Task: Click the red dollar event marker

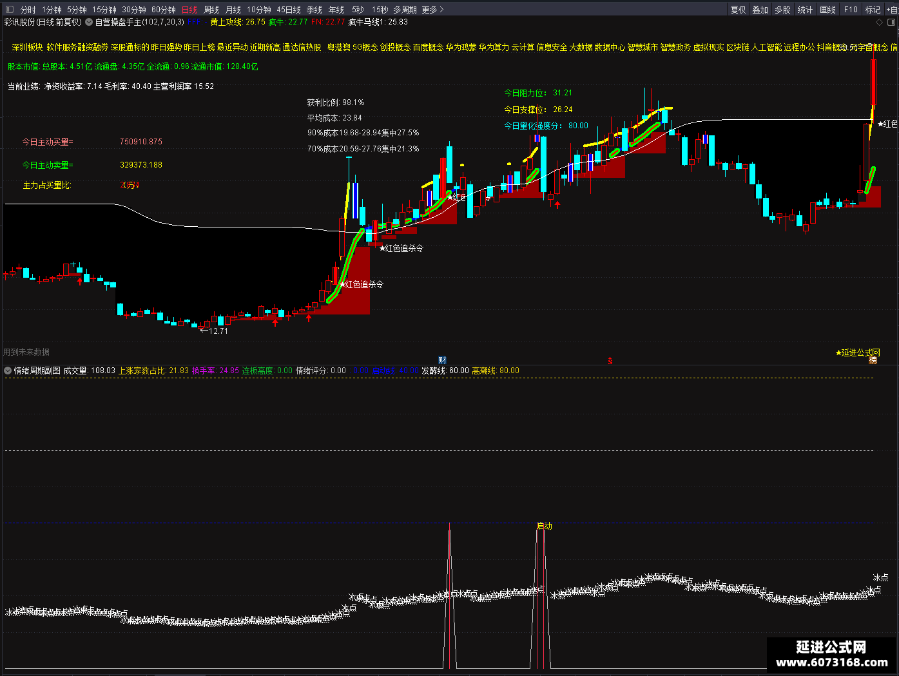Action: pos(610,360)
